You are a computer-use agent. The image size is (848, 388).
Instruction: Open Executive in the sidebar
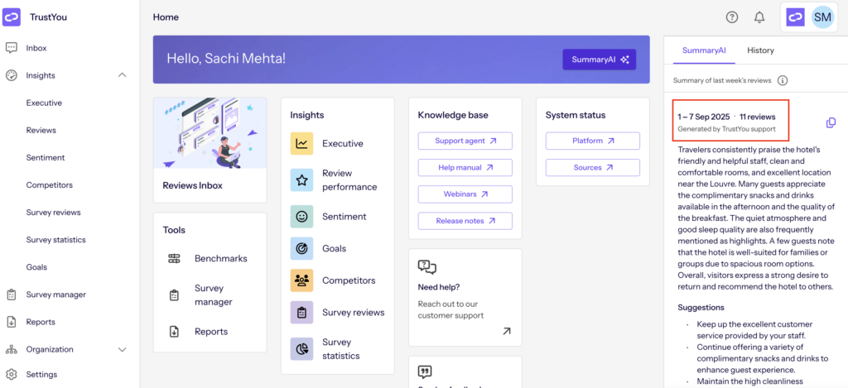point(45,103)
